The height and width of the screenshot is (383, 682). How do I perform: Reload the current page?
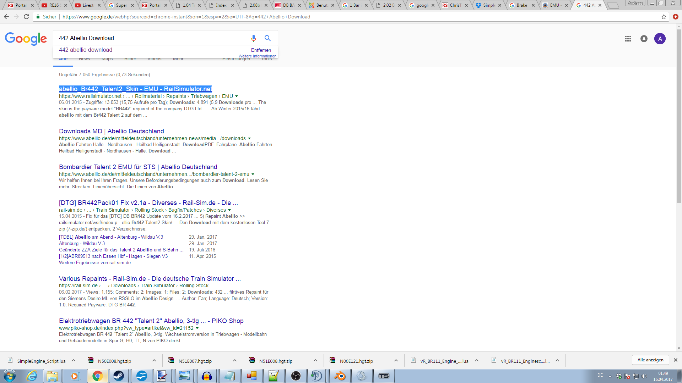(x=26, y=17)
